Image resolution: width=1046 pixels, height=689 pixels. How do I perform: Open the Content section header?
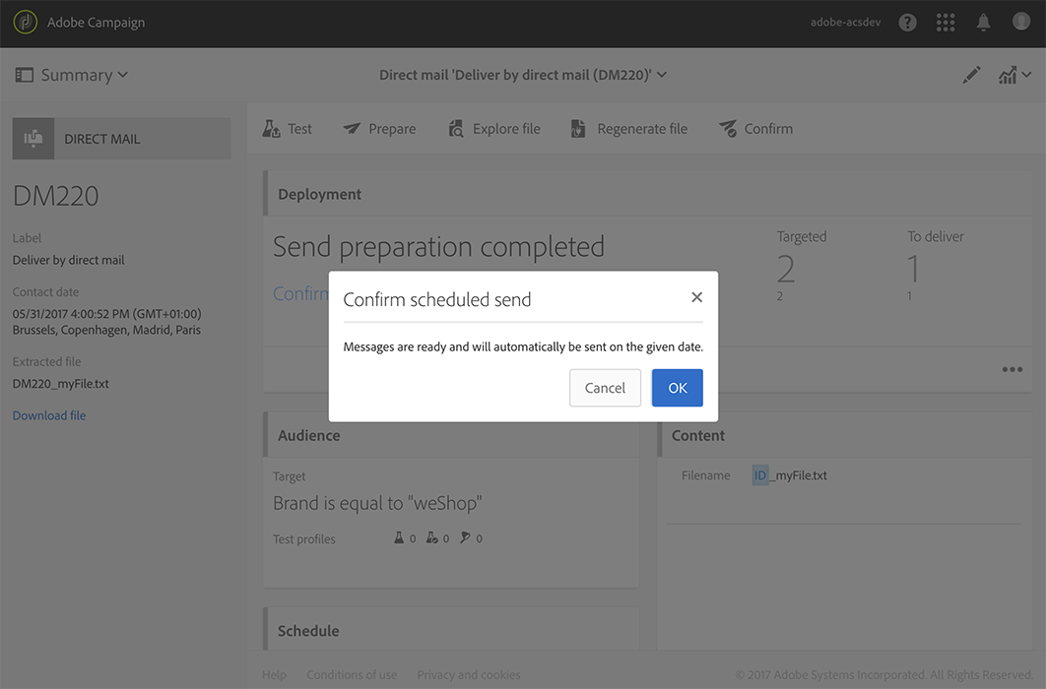coord(845,435)
